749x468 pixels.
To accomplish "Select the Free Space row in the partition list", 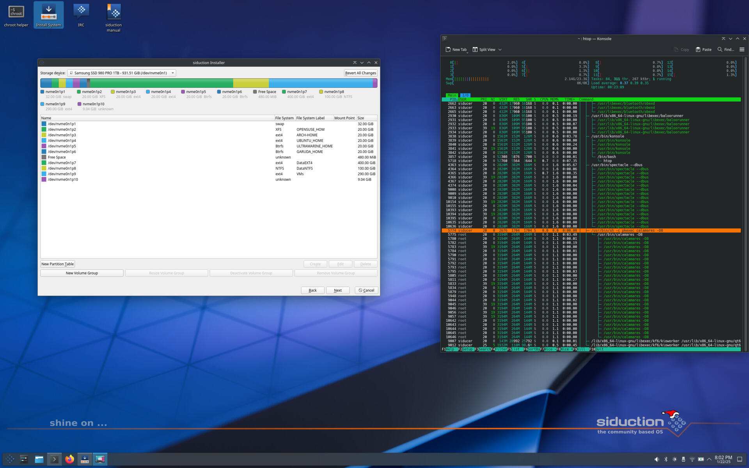I will (x=209, y=157).
